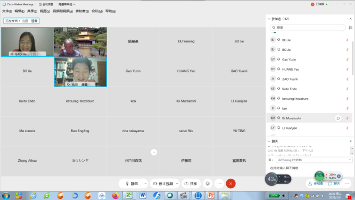Open Firefox from the taskbar
The height and width of the screenshot is (200, 355).
[x=115, y=195]
